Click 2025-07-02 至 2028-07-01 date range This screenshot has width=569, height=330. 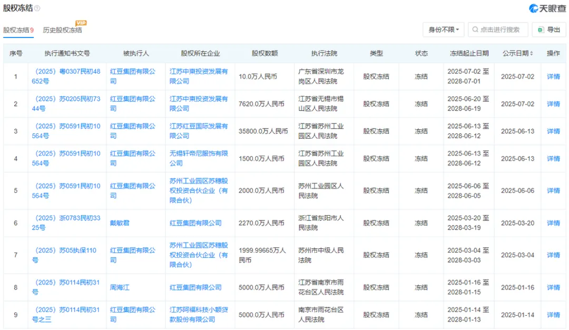468,76
